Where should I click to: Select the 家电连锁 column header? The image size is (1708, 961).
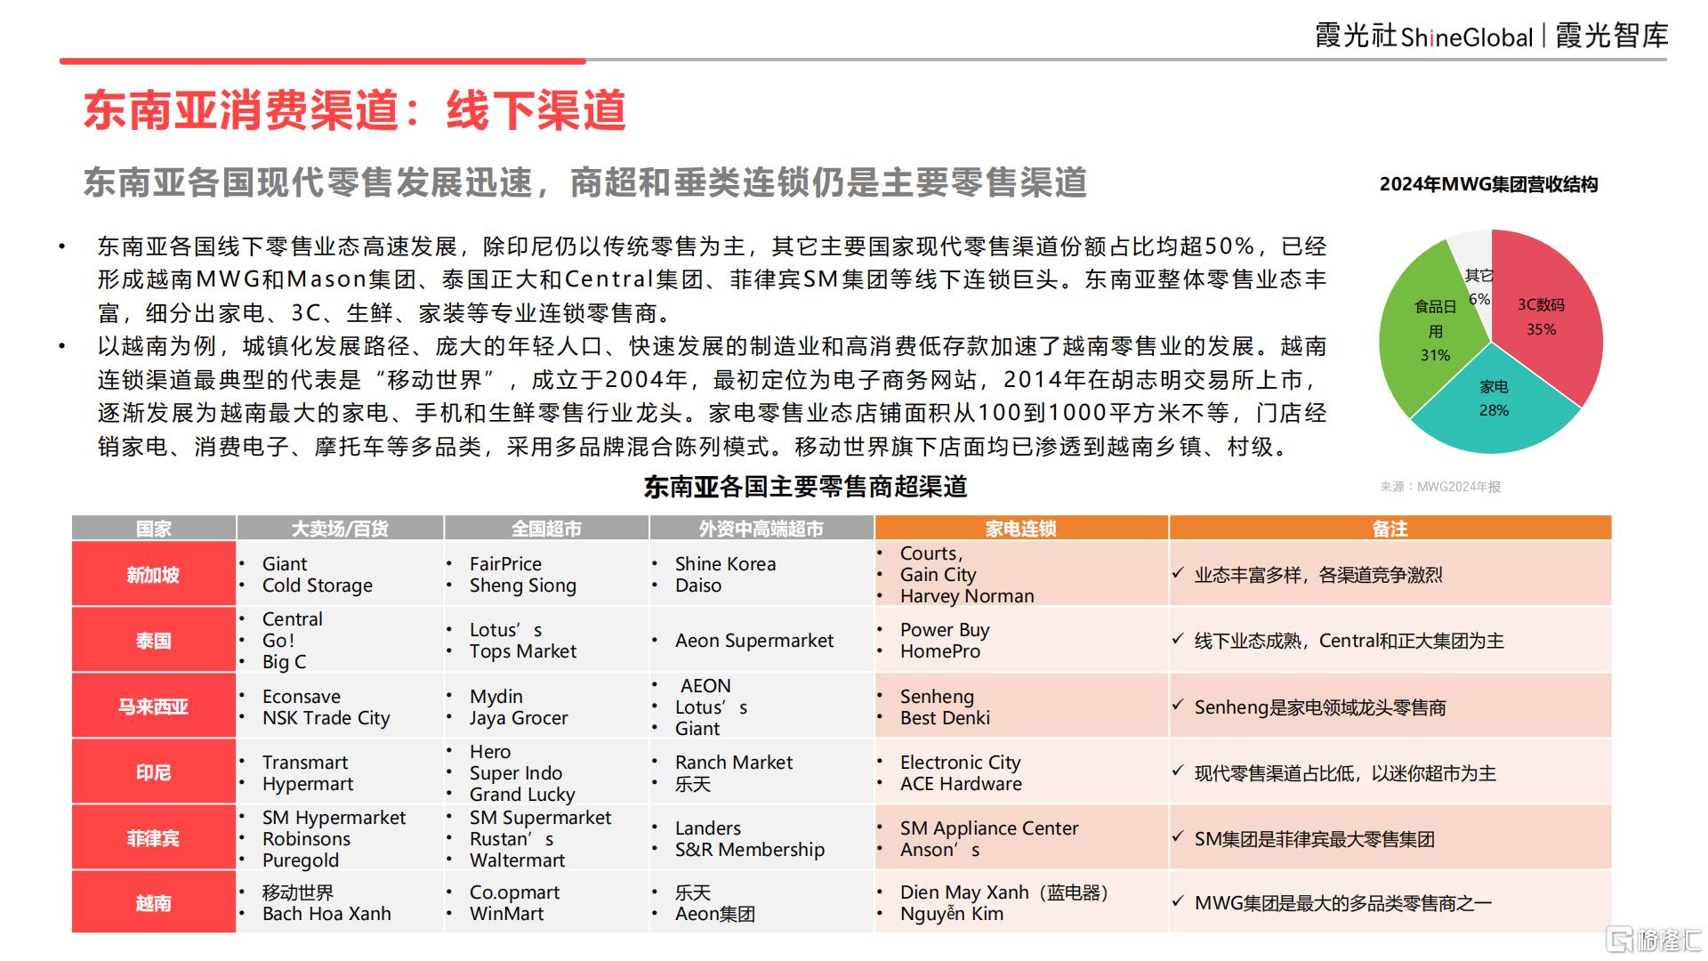coord(1020,527)
